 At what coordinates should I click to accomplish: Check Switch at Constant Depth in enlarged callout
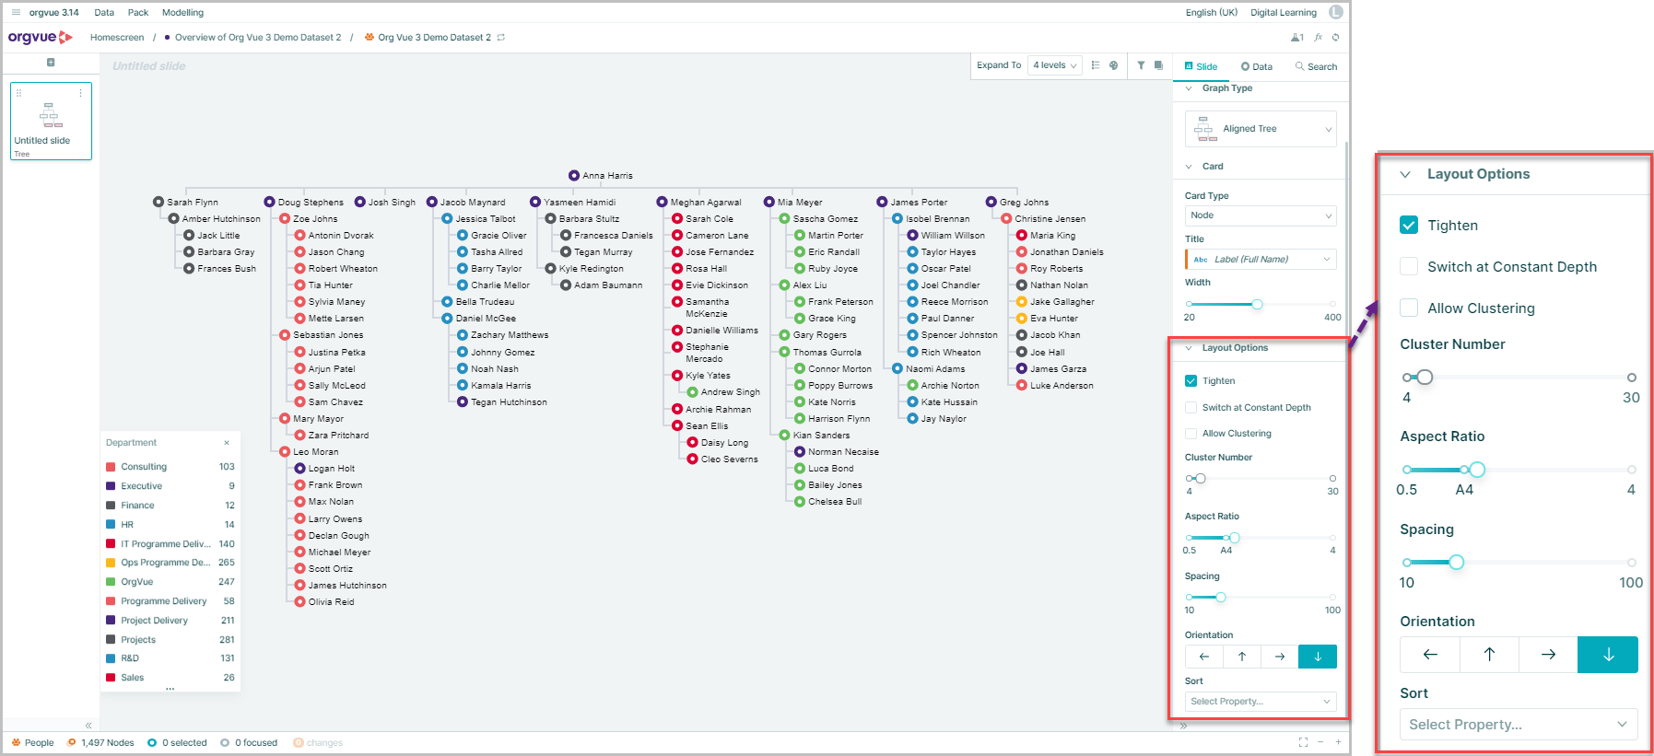click(1409, 266)
